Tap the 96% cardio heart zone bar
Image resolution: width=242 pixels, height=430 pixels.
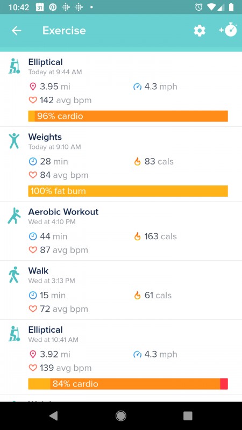point(128,116)
